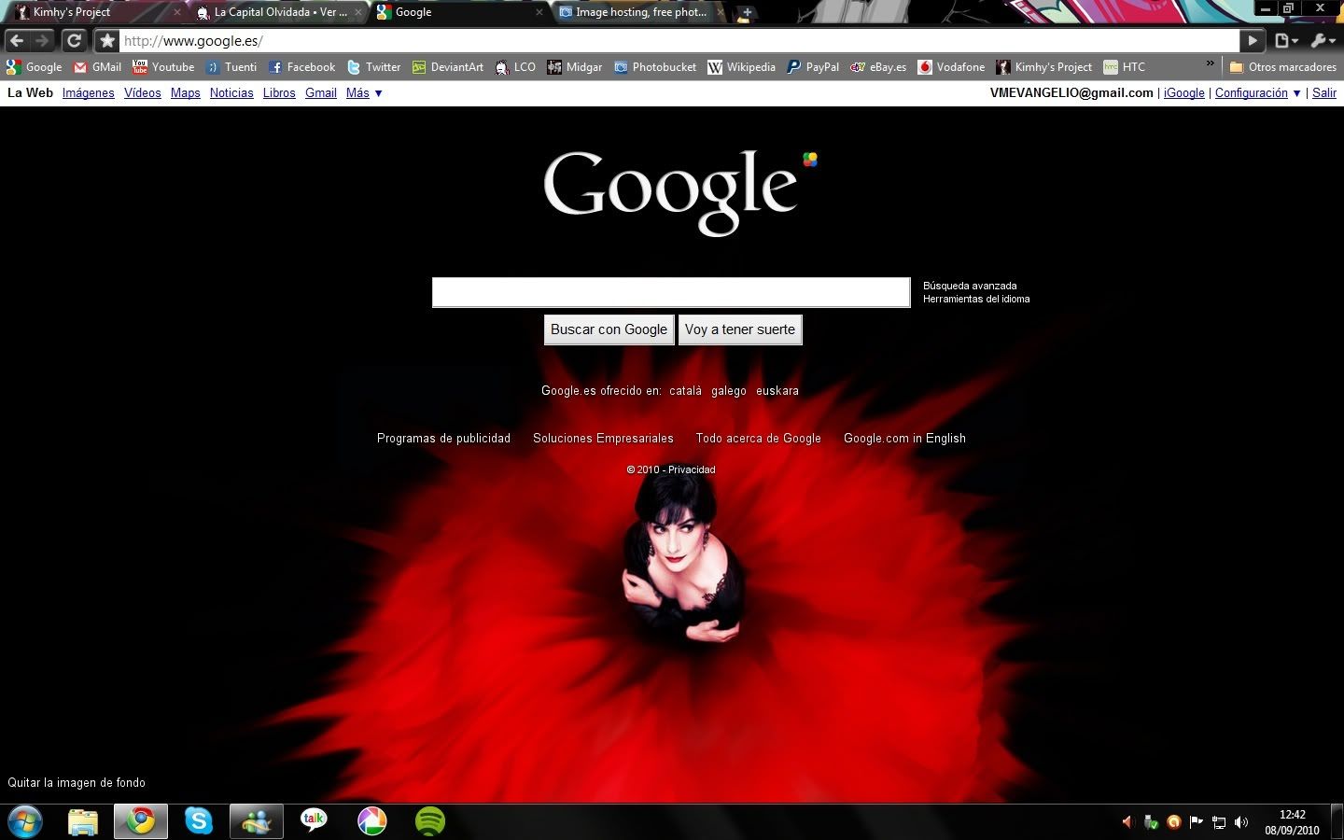The image size is (1344, 840).
Task: Open the Google bookmark in bookmarks bar
Action: [x=34, y=67]
